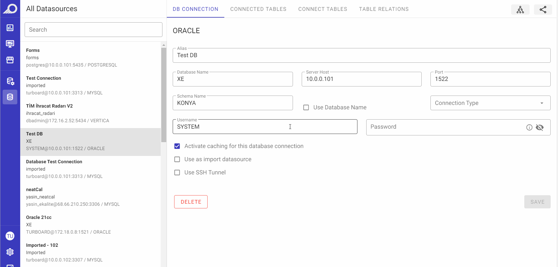
Task: Switch to the TABLE RELATIONS tab
Action: (x=384, y=9)
